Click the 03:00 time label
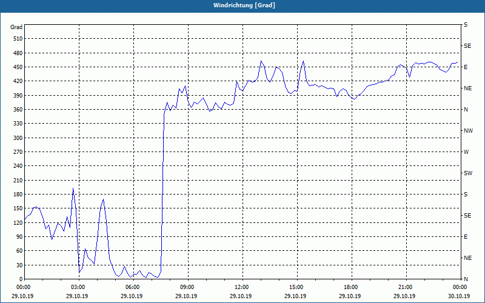The width and height of the screenshot is (485, 303). click(x=78, y=287)
